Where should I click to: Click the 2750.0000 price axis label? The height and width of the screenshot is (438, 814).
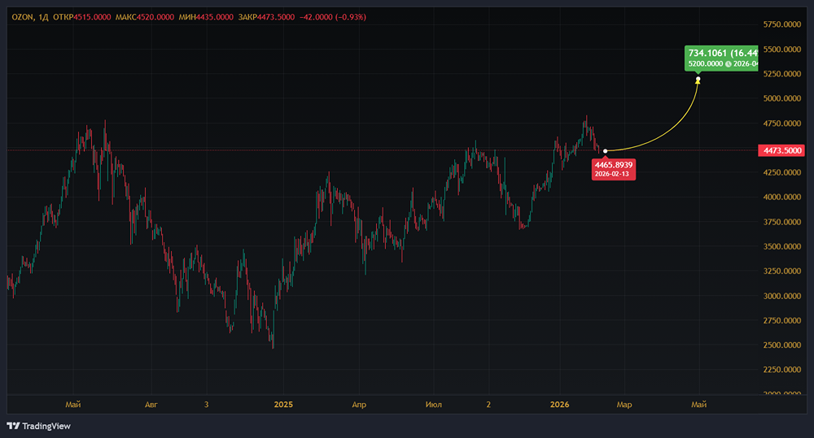coord(781,320)
